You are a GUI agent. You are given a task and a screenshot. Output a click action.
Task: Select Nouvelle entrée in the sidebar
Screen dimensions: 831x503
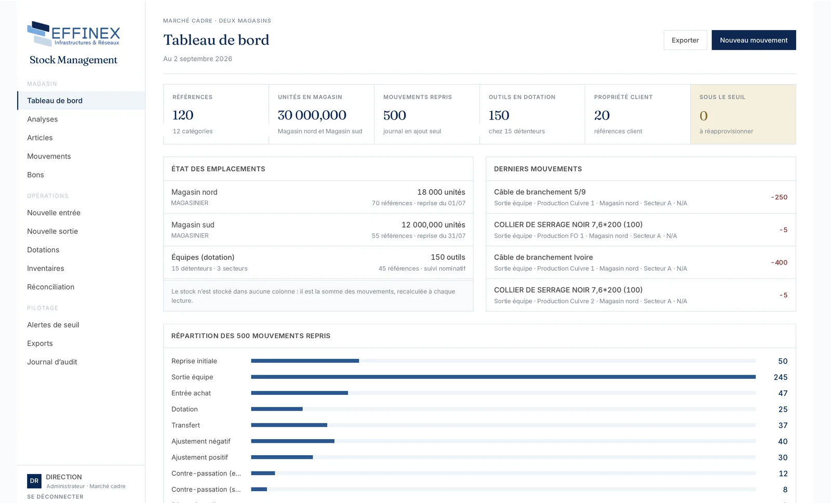(81, 213)
